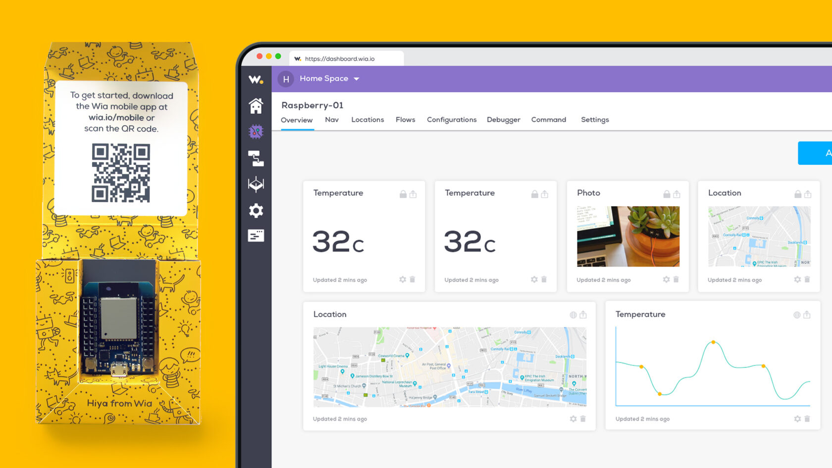Viewport: 832px width, 468px height.
Task: Click the lock icon on the second Temperature widget
Action: (x=535, y=194)
